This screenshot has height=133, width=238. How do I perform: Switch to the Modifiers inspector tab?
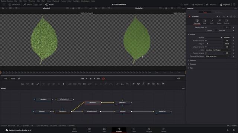[x=218, y=12]
